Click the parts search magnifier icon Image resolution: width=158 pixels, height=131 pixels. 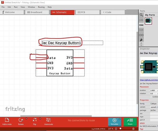click(x=141, y=15)
